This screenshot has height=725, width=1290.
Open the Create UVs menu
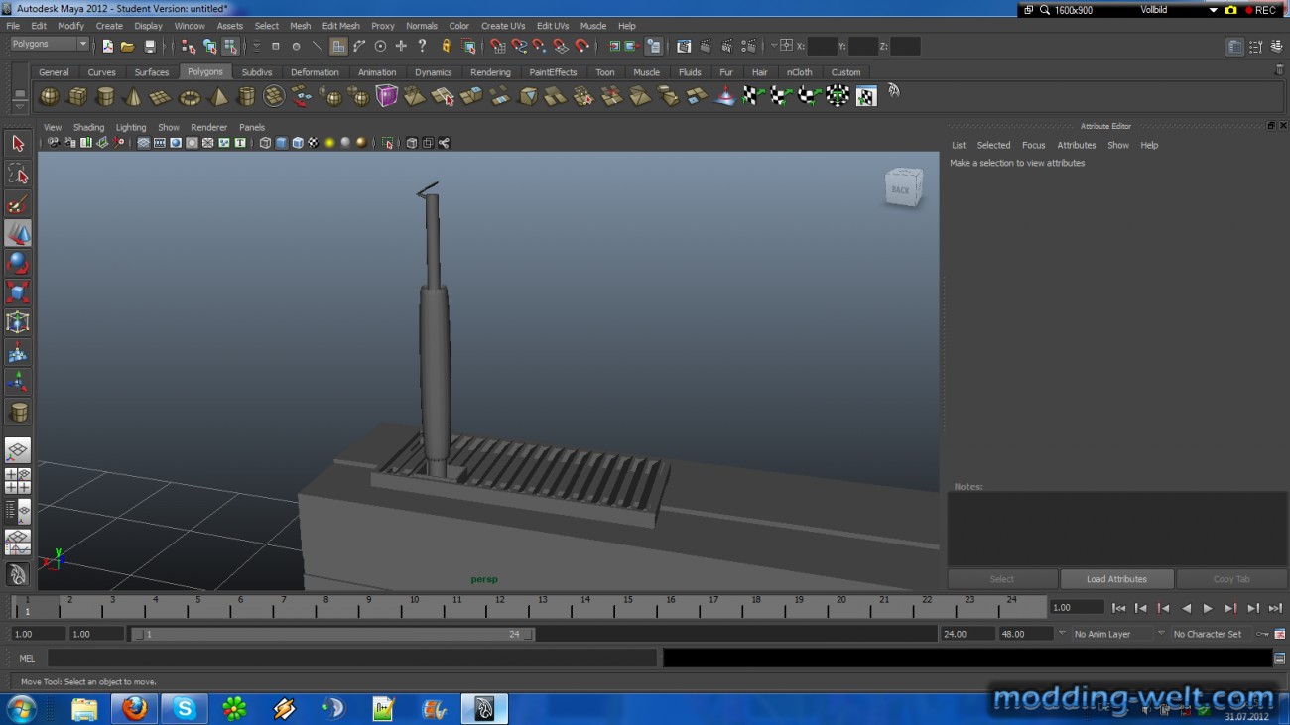tap(503, 26)
